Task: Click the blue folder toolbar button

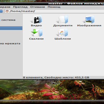Action: pyautogui.click(x=1, y=11)
